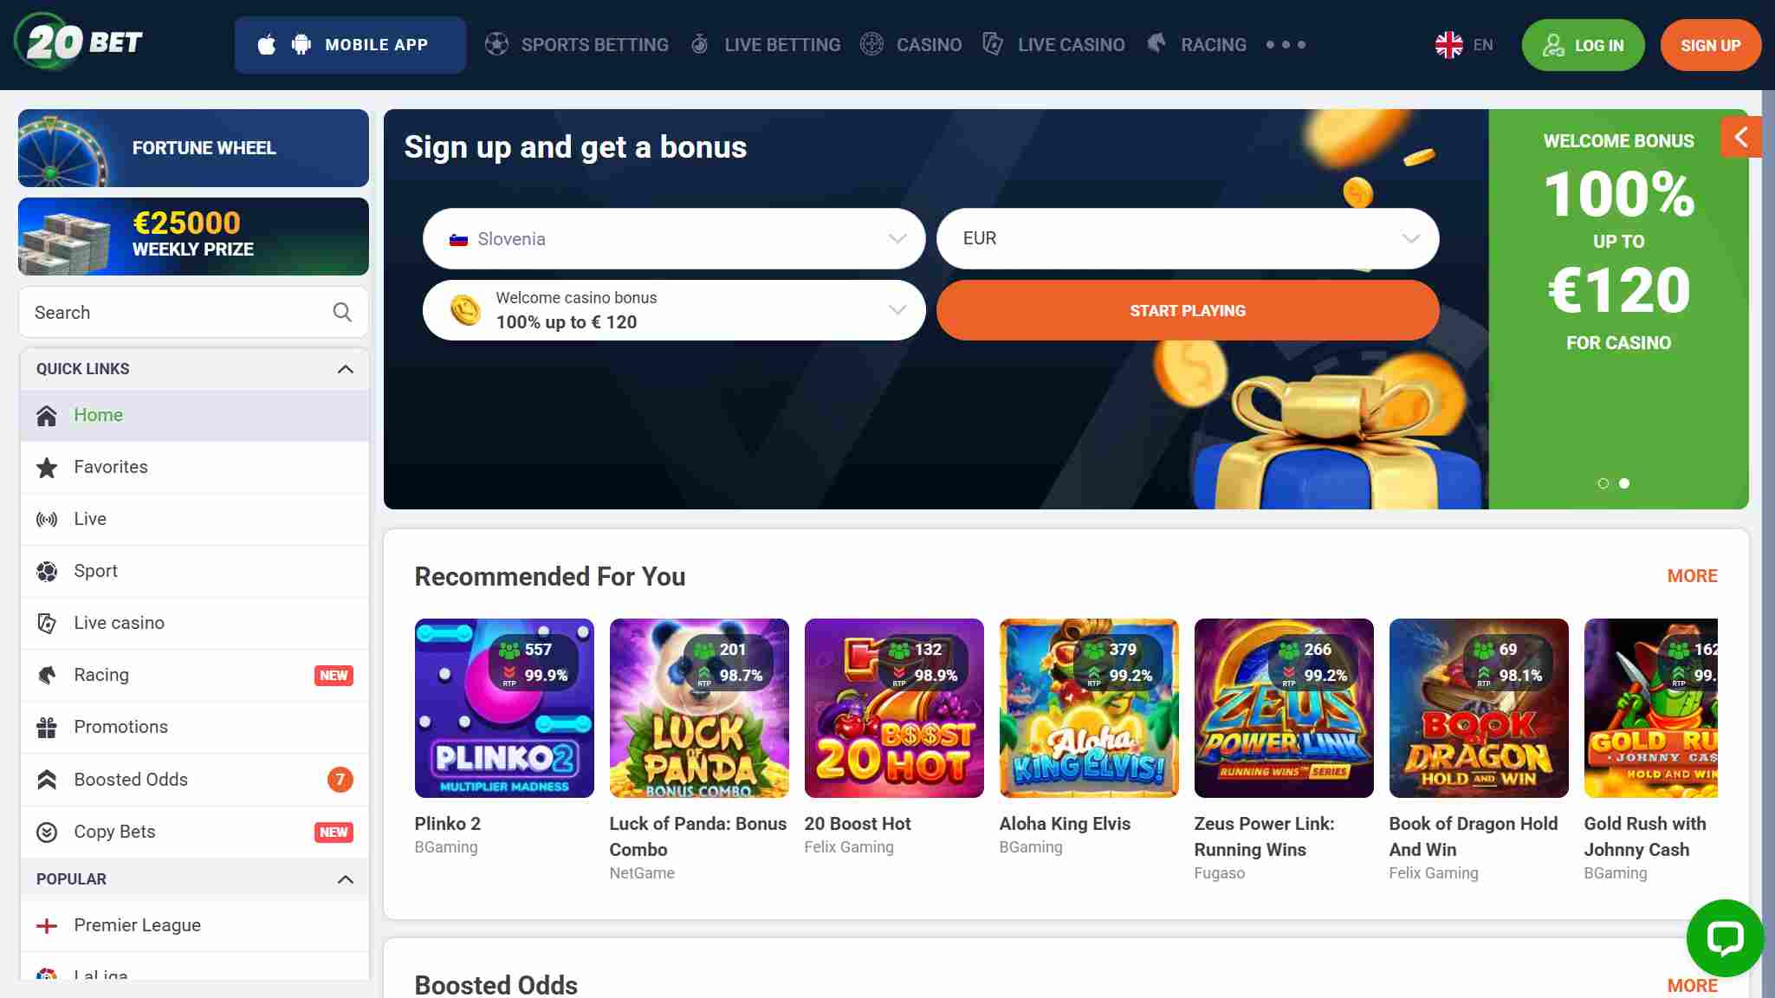The width and height of the screenshot is (1775, 998).
Task: Collapse the Quick Links section
Action: (345, 369)
